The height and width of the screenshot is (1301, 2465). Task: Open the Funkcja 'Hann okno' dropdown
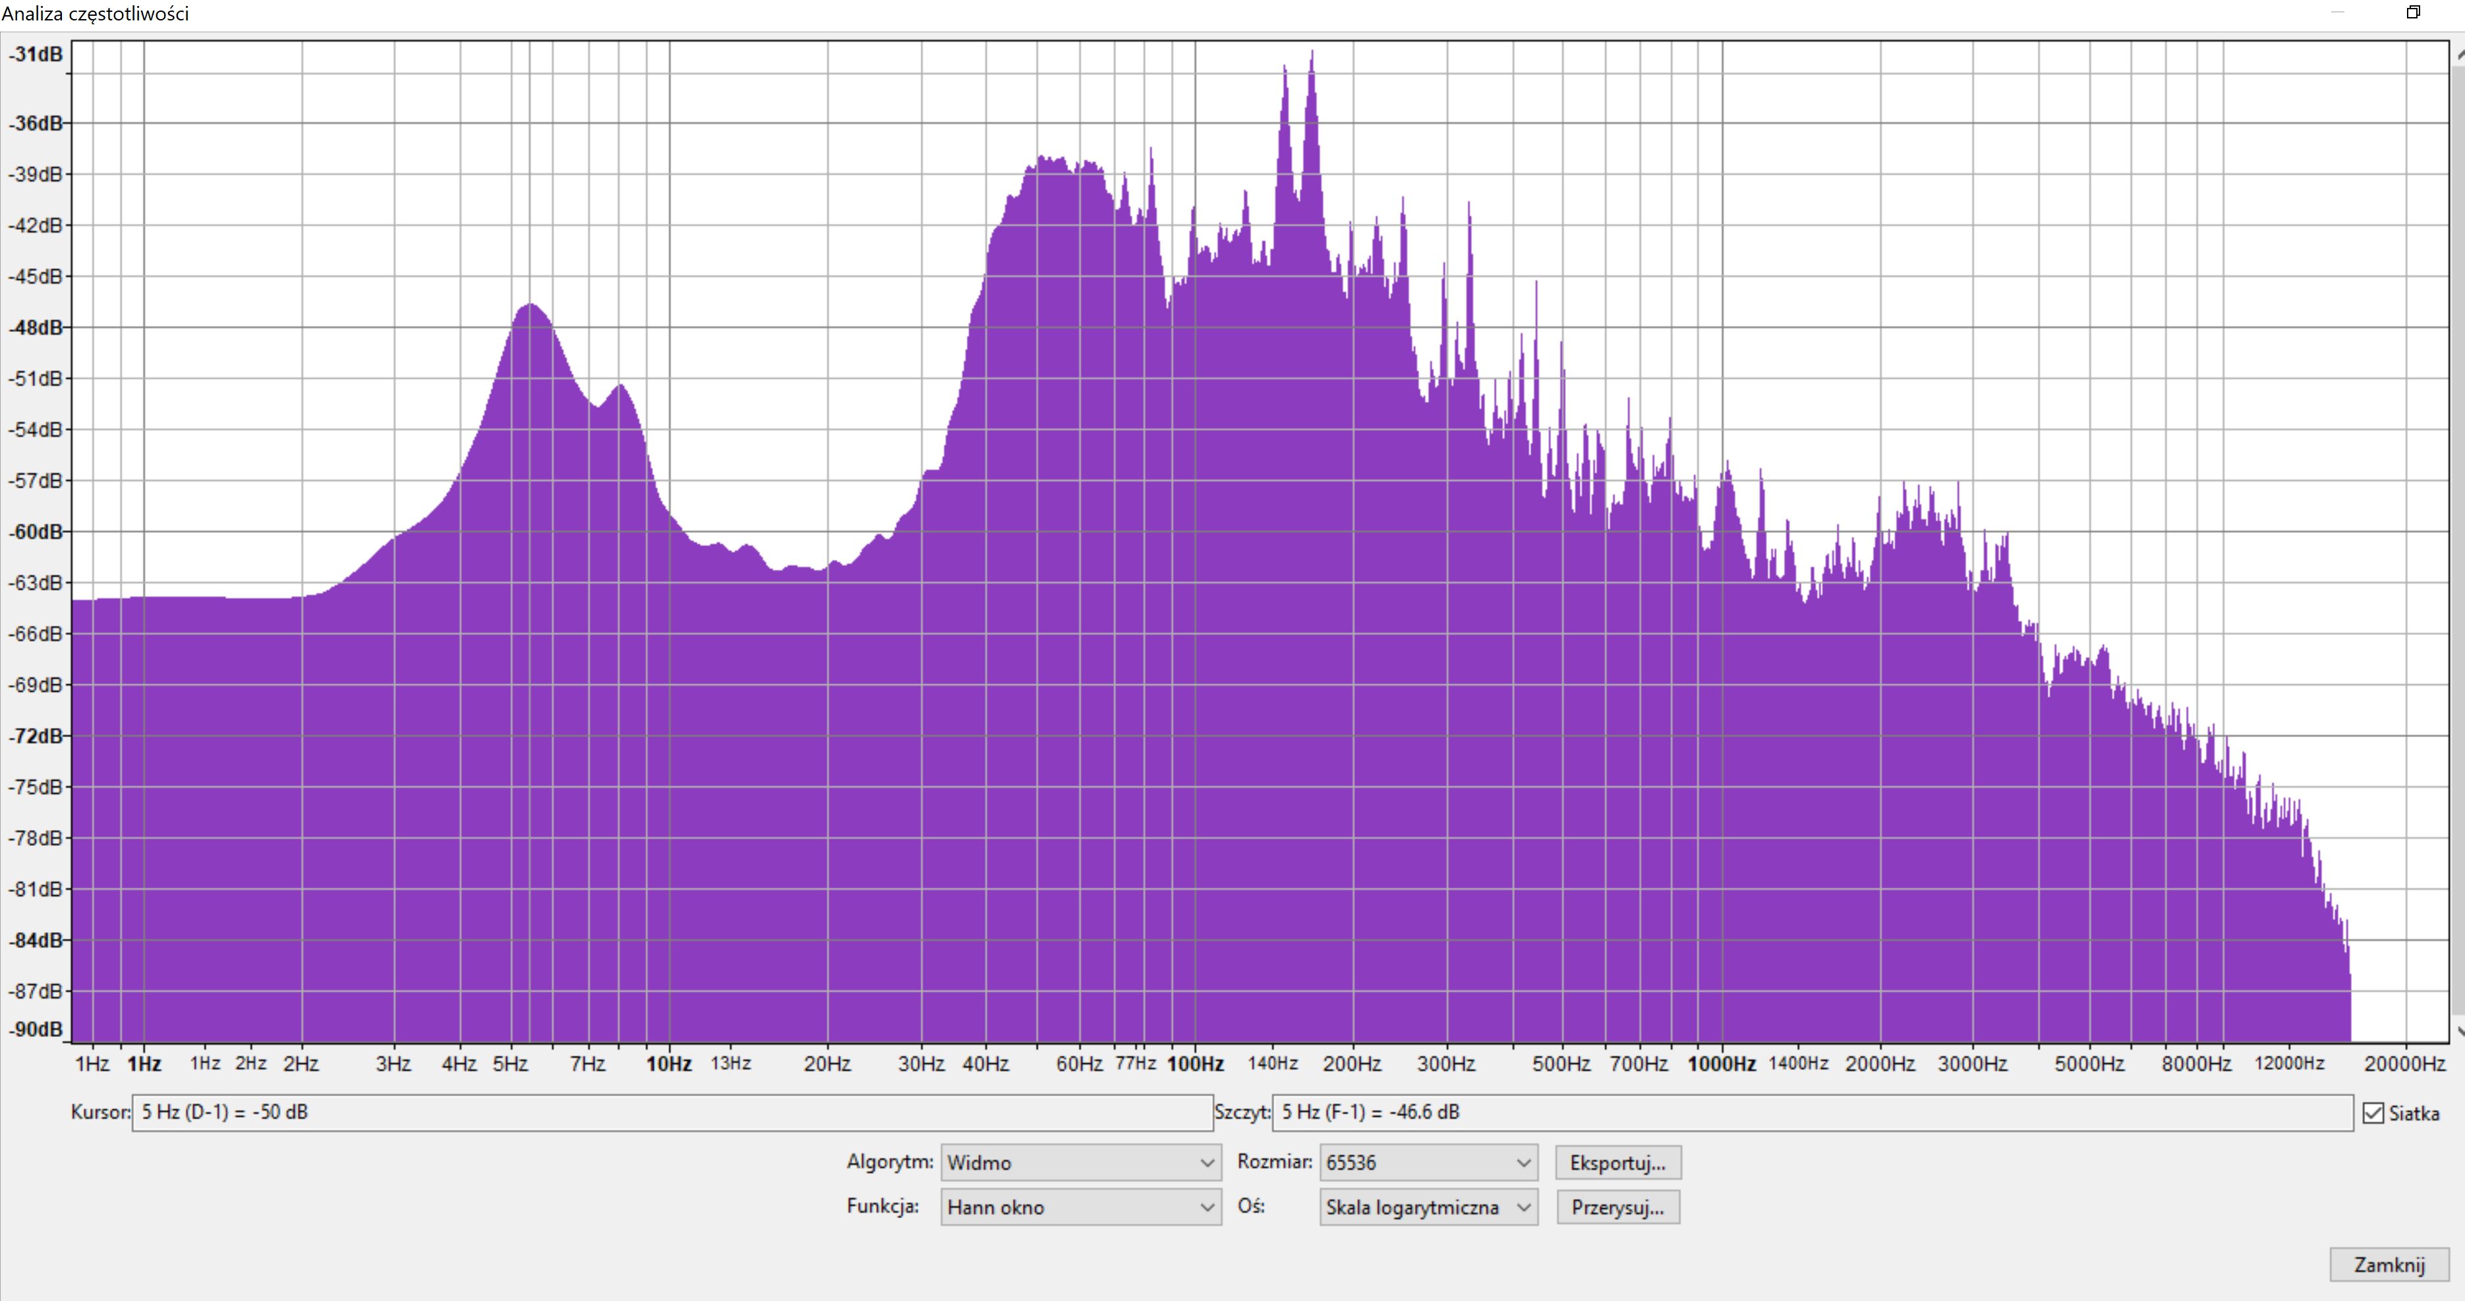1080,1207
